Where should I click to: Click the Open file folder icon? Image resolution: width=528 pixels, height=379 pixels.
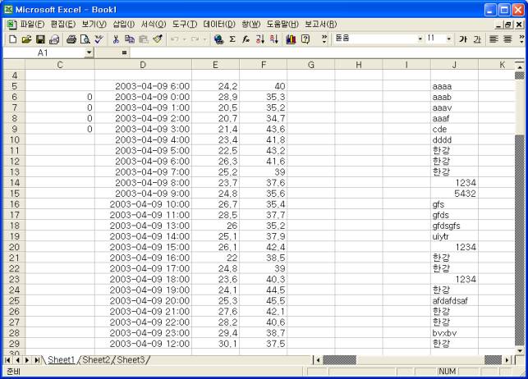pos(26,39)
